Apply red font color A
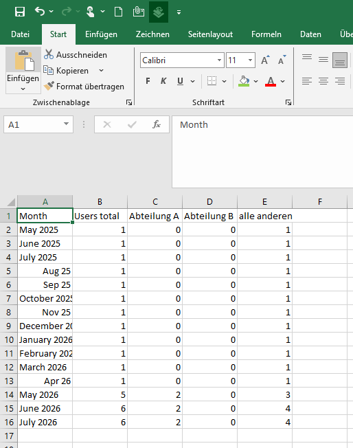The image size is (353, 448). pyautogui.click(x=271, y=82)
